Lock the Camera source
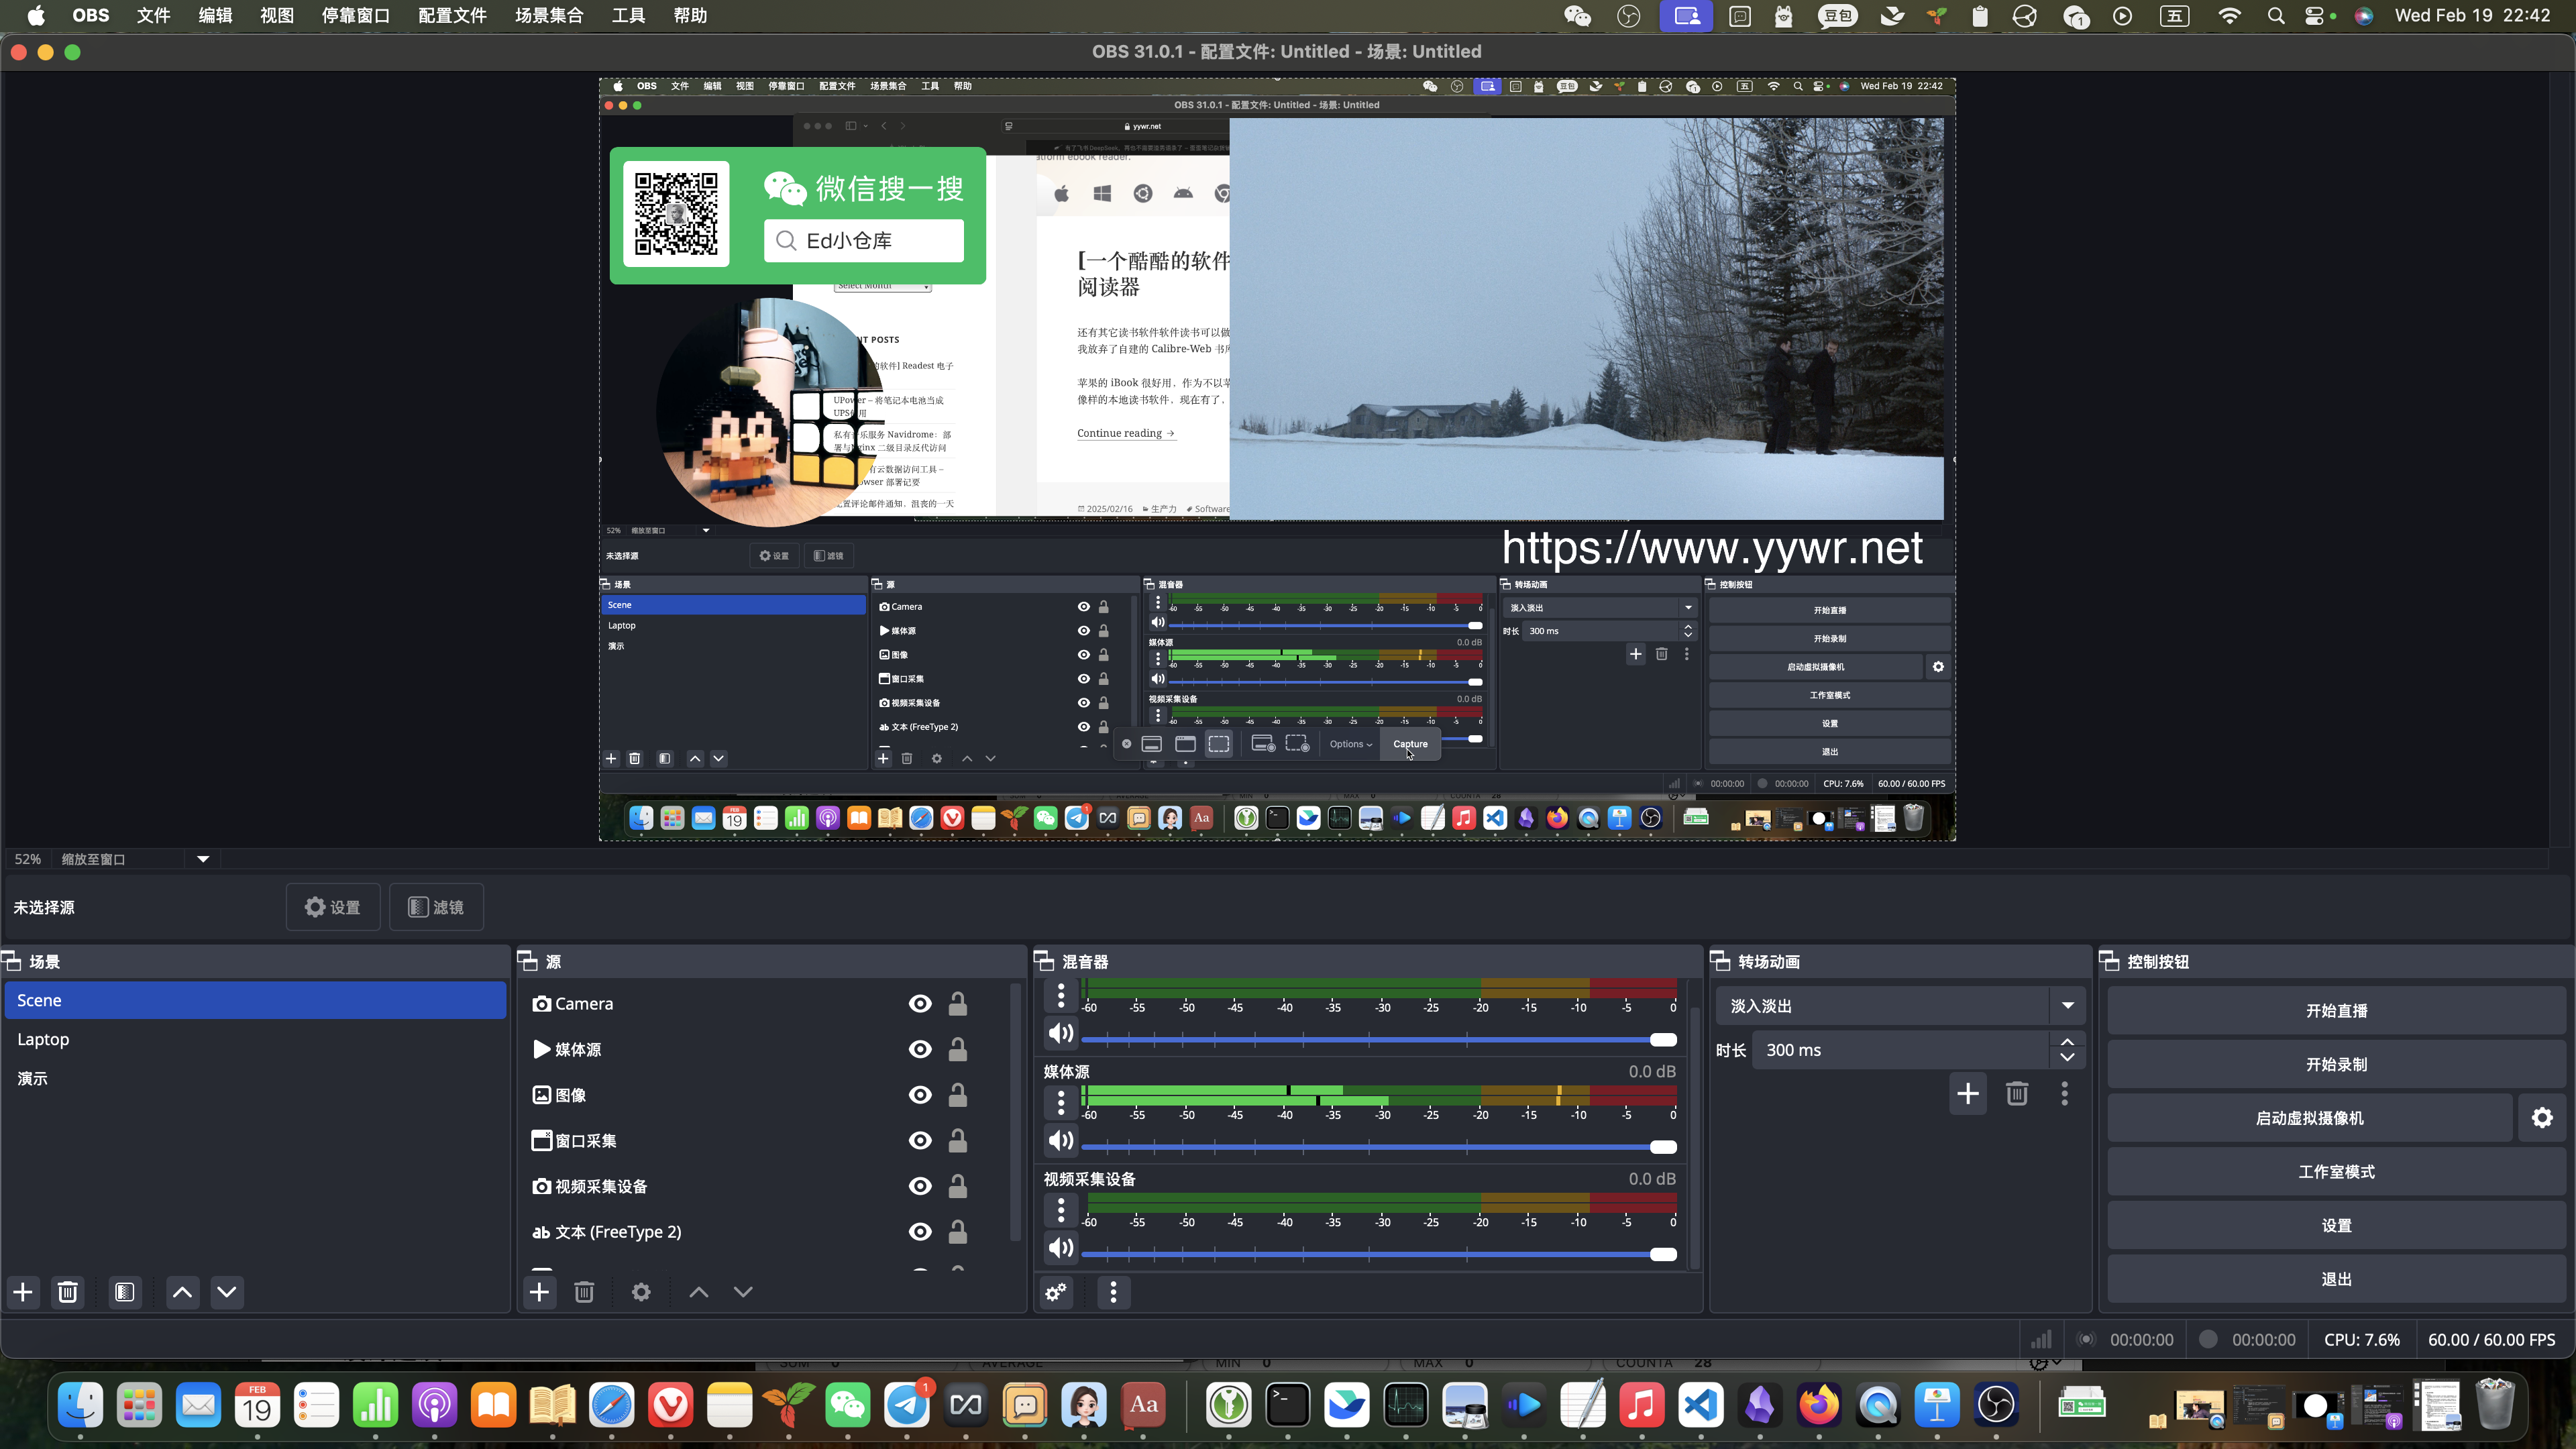Image resolution: width=2576 pixels, height=1449 pixels. click(x=957, y=1003)
